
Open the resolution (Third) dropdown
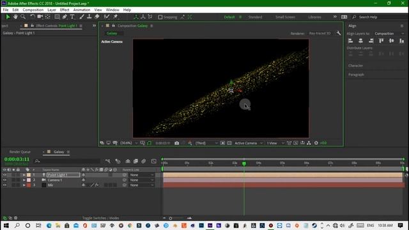[x=206, y=143]
